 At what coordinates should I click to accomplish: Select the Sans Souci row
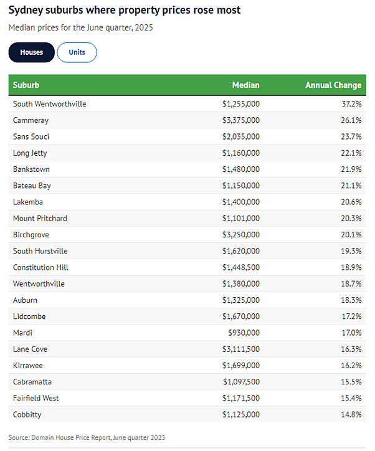pos(187,136)
